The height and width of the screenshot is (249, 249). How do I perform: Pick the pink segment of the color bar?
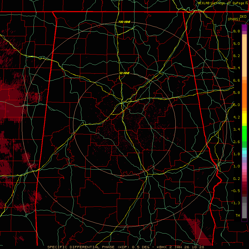(244, 168)
